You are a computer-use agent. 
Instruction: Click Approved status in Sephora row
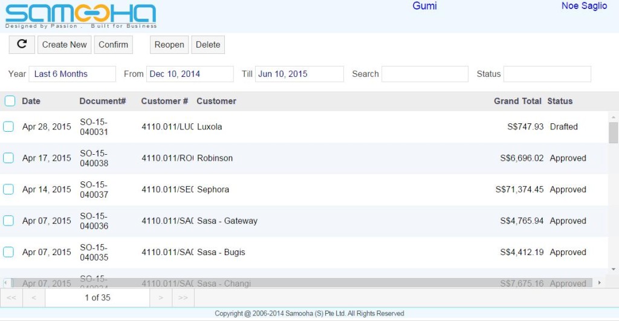click(568, 190)
